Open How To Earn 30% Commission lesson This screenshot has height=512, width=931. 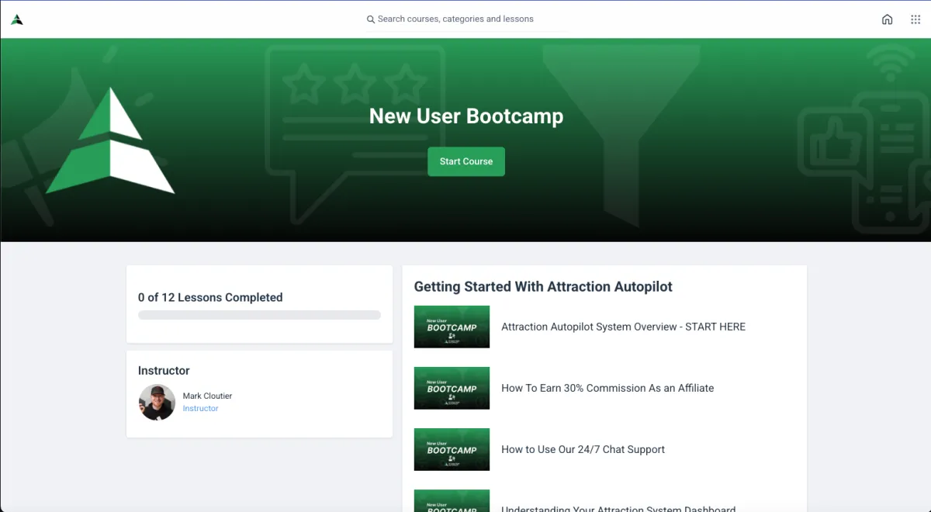[607, 388]
